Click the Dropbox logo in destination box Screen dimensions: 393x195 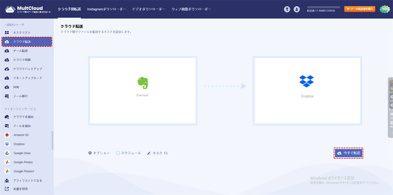(x=307, y=81)
